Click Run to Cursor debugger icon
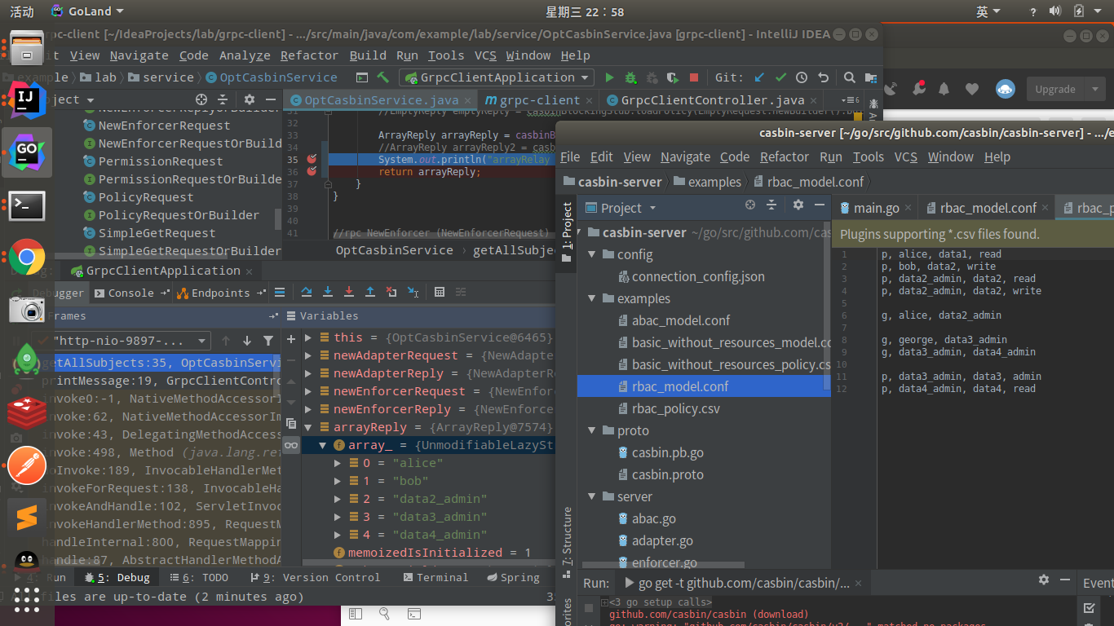This screenshot has height=626, width=1114. pyautogui.click(x=413, y=292)
